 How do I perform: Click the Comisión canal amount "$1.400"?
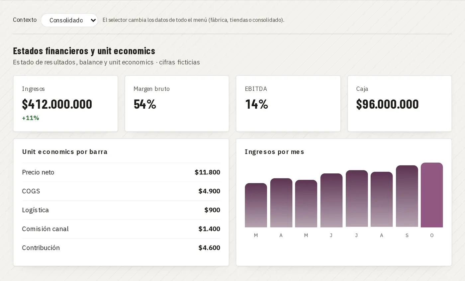point(209,229)
